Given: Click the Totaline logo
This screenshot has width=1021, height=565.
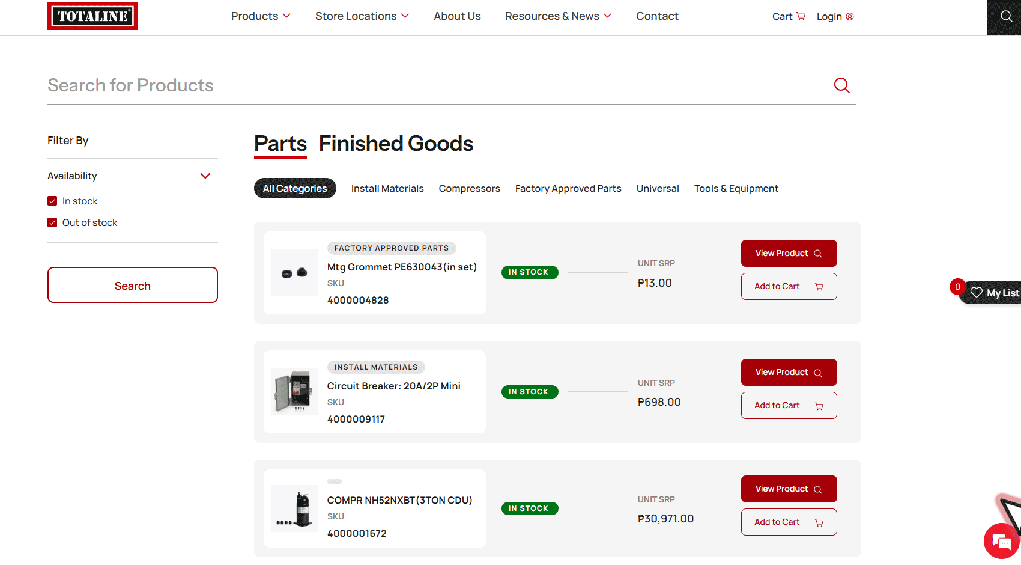Looking at the screenshot, I should click(x=92, y=16).
